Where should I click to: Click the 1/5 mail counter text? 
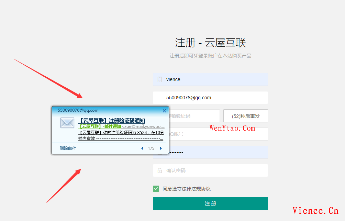pos(151,148)
